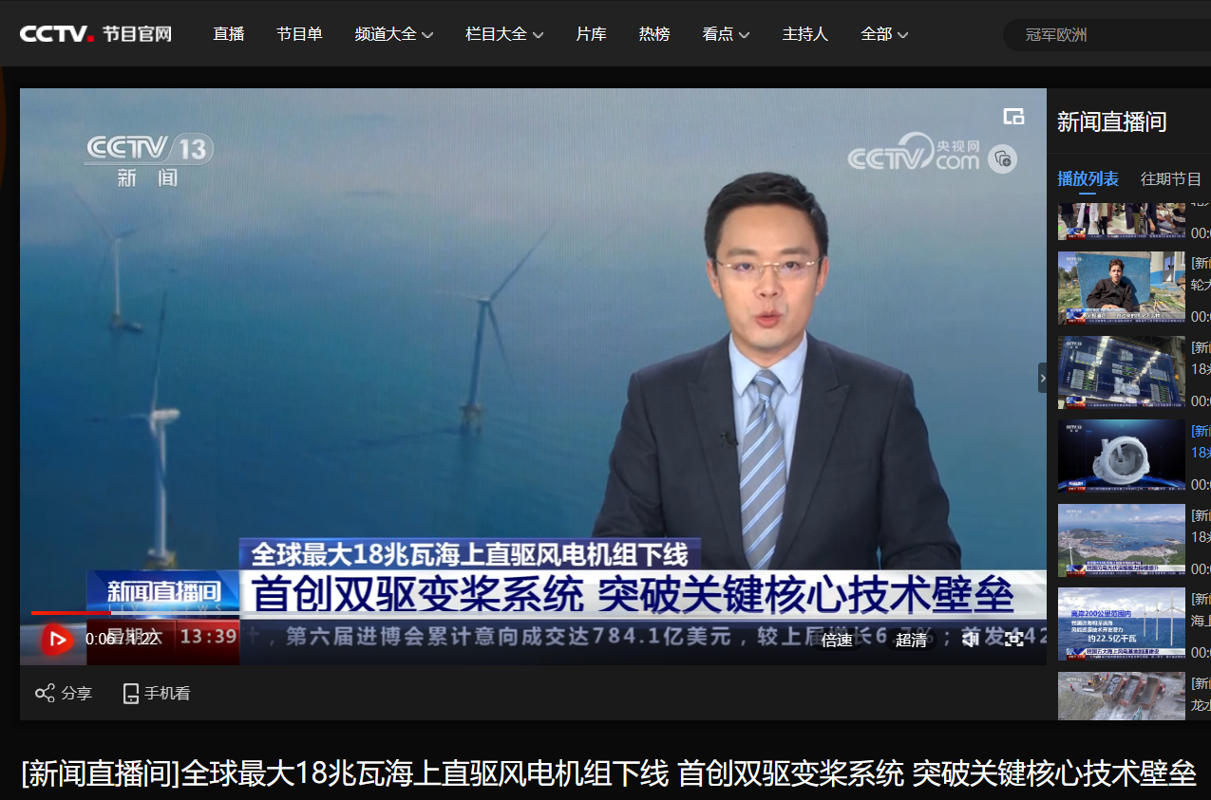Go to 直播 in the top menu
The height and width of the screenshot is (800, 1211).
[x=229, y=34]
